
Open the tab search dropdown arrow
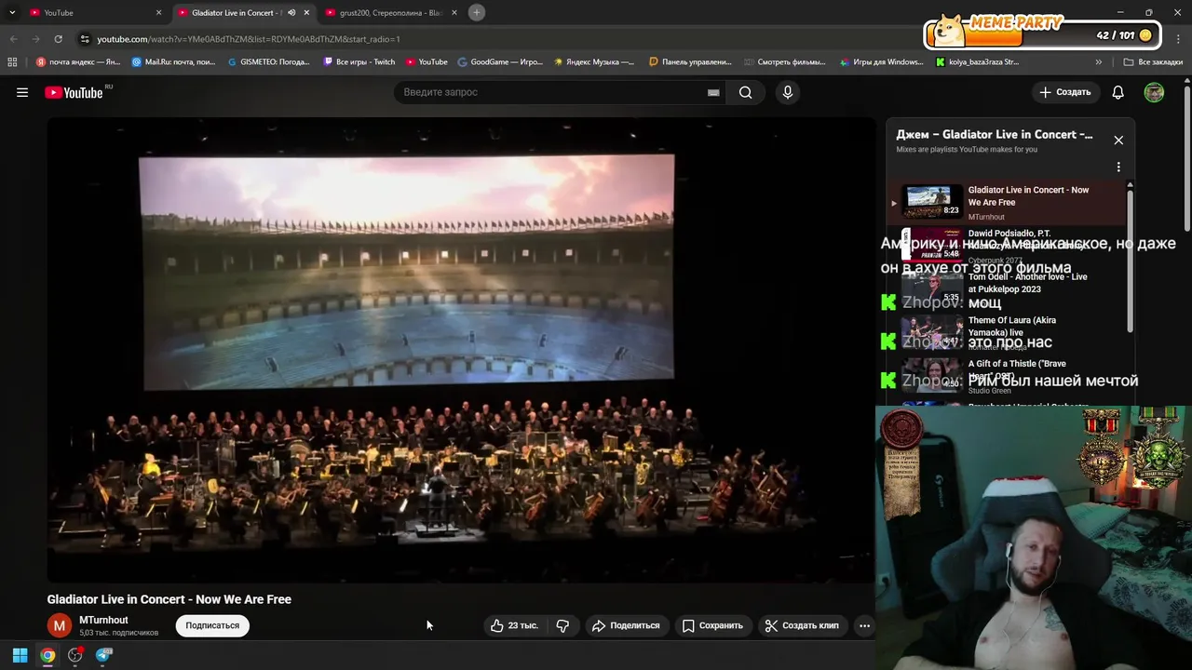(x=12, y=13)
